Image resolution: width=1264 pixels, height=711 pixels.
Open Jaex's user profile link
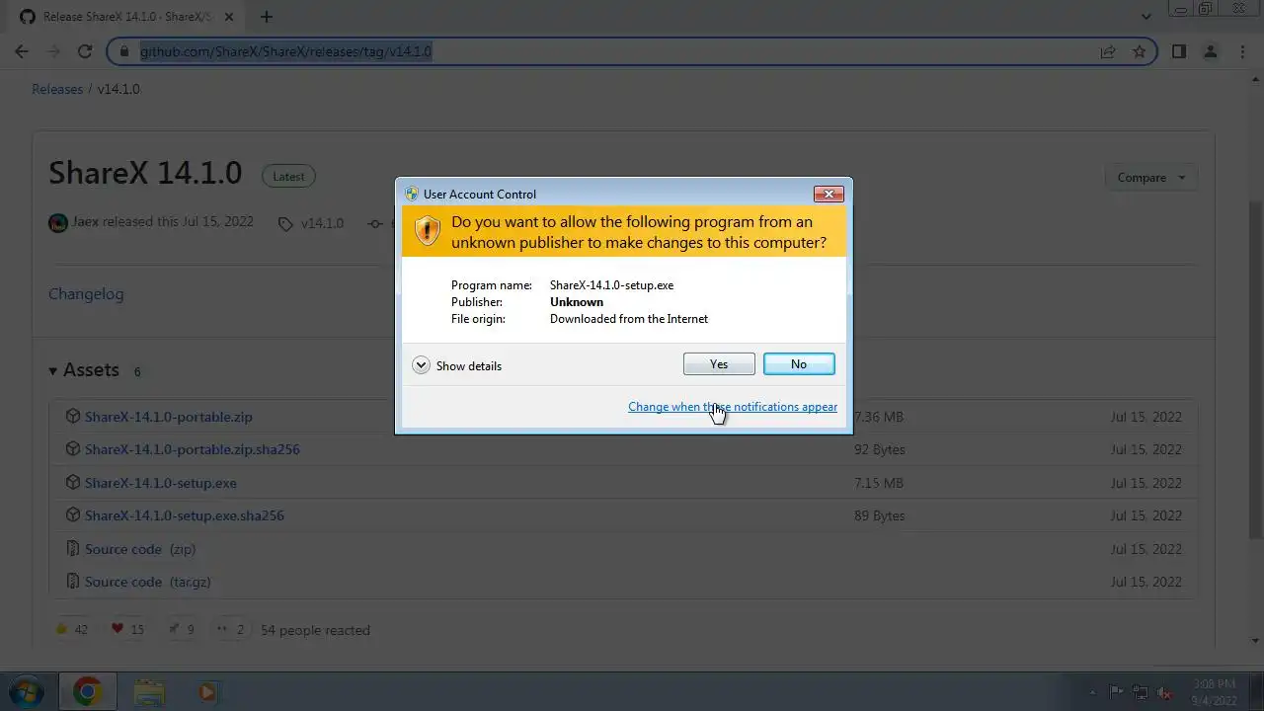[x=85, y=222]
